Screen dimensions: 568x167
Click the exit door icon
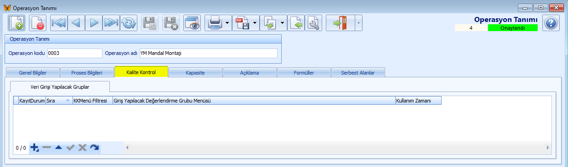[341, 22]
